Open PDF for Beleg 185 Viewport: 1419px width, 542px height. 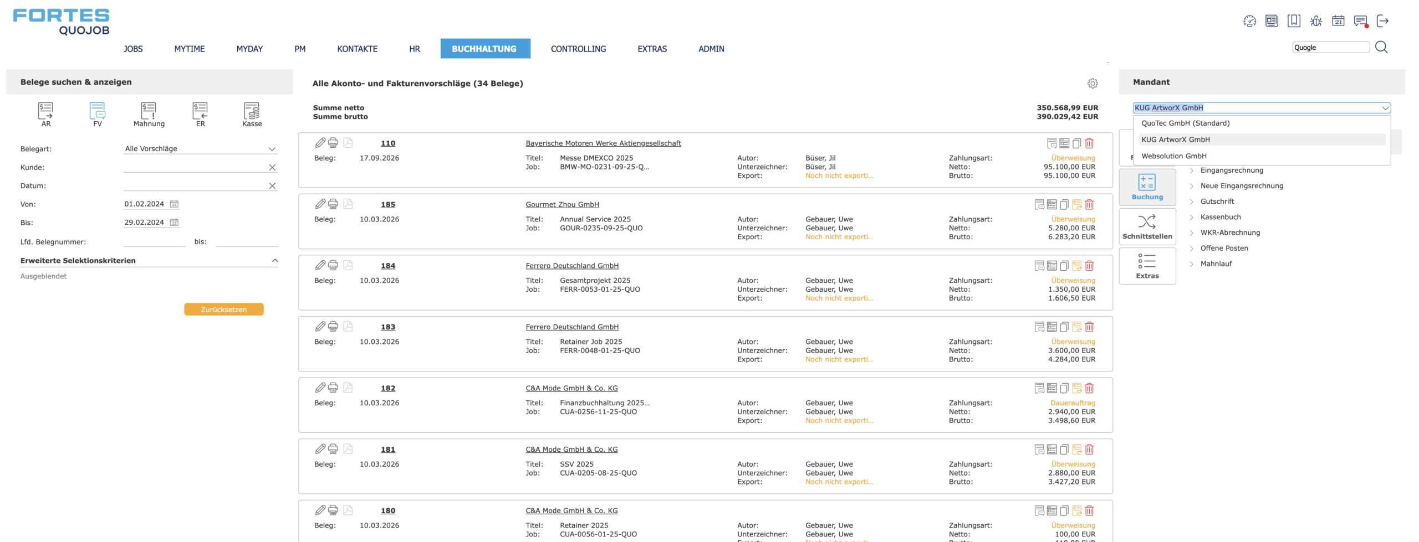tap(347, 204)
